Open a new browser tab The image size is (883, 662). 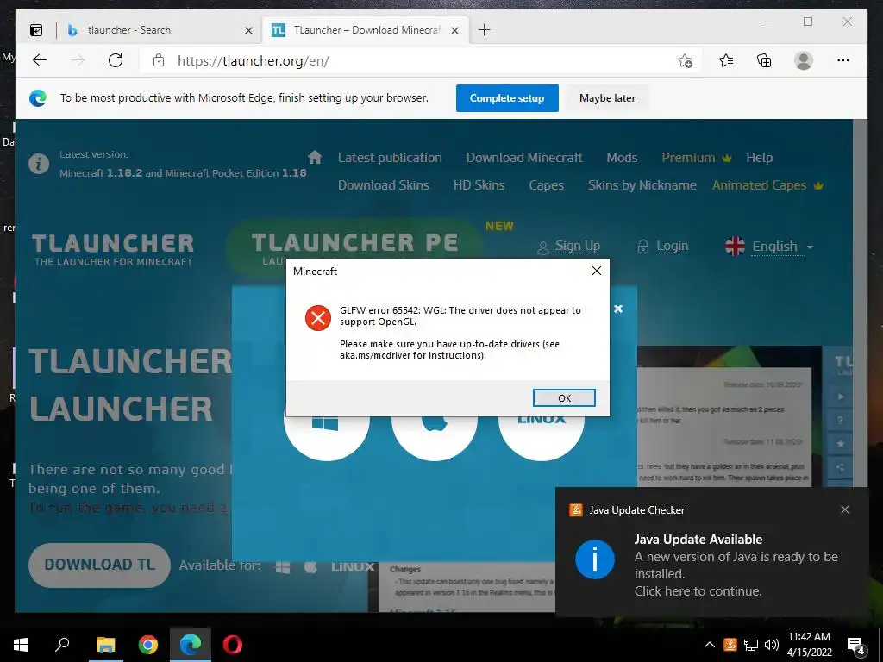[x=484, y=30]
